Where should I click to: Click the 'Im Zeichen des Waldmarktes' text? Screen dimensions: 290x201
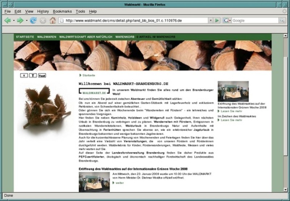coord(237,116)
